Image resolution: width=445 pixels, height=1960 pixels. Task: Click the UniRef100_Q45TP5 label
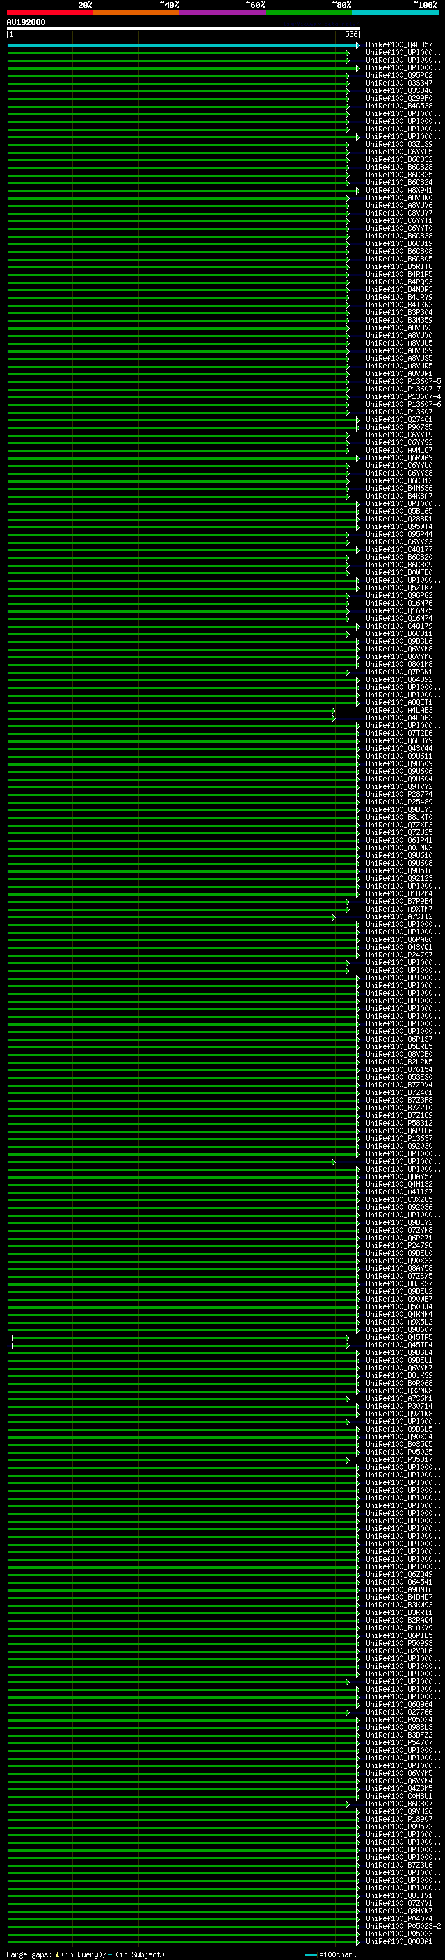(x=398, y=1338)
